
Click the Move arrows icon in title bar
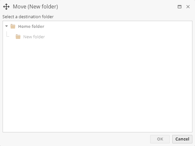pos(6,6)
